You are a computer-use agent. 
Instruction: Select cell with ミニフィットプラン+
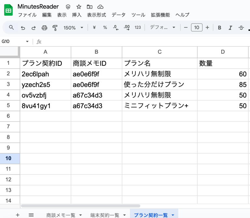pyautogui.click(x=160, y=106)
